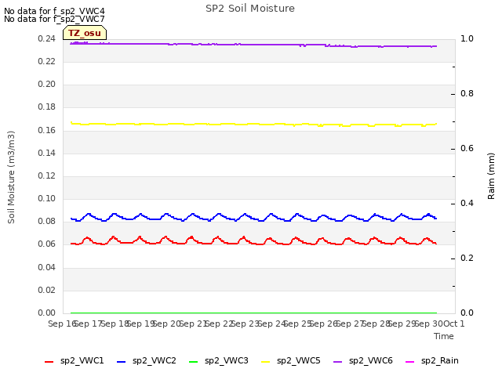Viewport: 502px width, 376px height.
Task: Click the TZ_osu annotation label
Action: click(x=85, y=33)
